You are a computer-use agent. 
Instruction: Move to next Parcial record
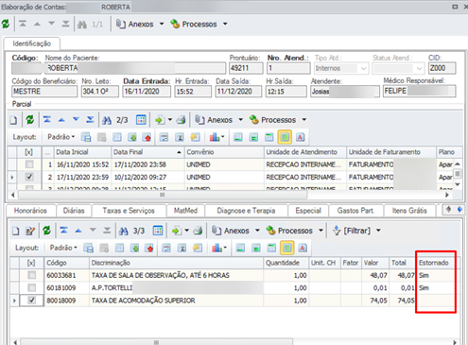[76, 120]
